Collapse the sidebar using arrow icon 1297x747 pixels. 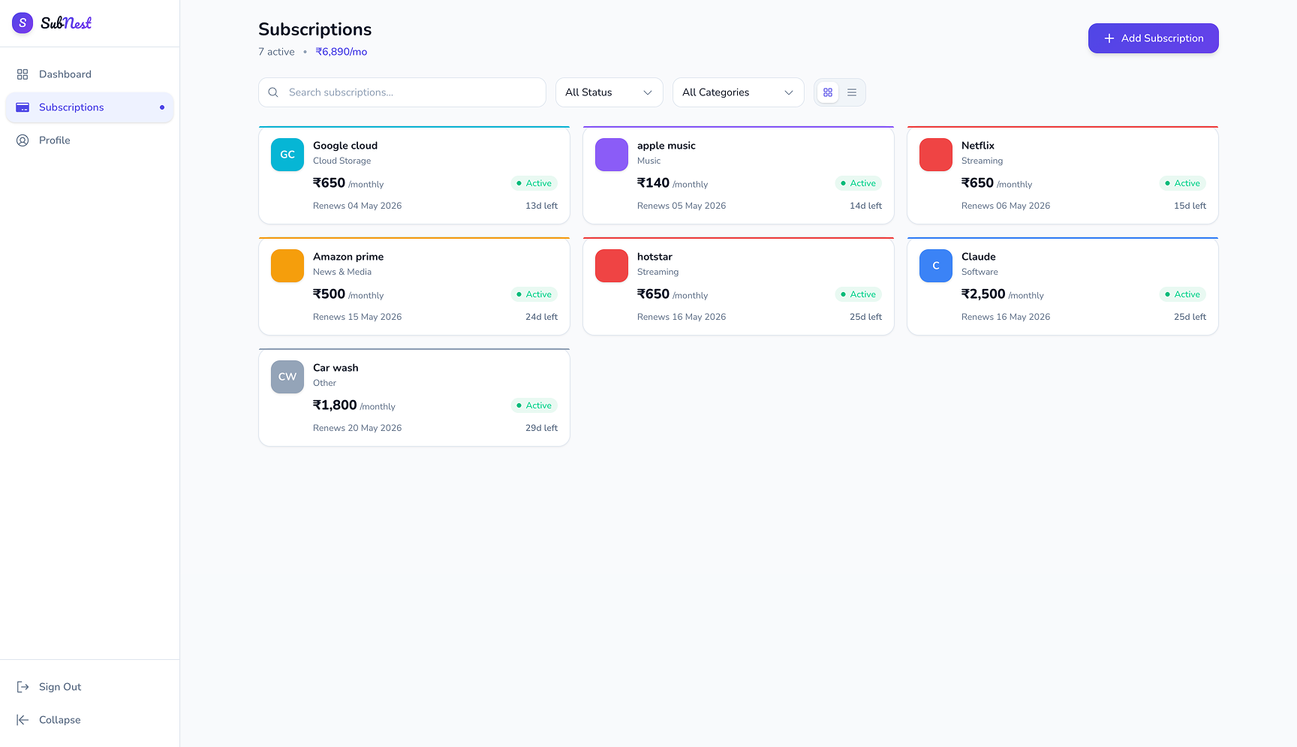pos(23,720)
